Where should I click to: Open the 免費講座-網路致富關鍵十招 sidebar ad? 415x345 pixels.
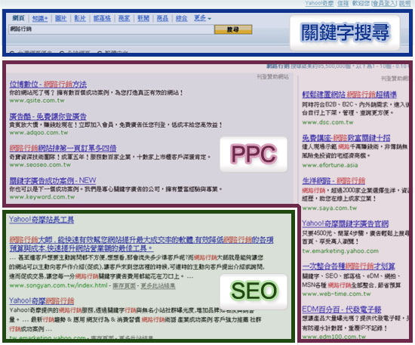[x=346, y=138]
